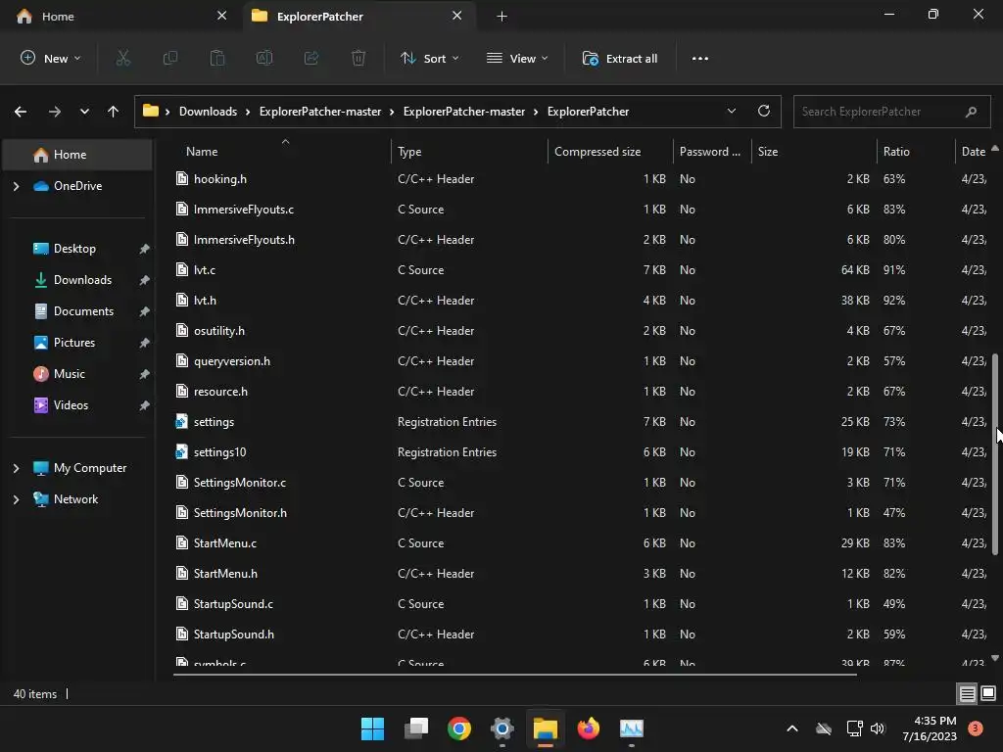The height and width of the screenshot is (752, 1003).
Task: Click chevron after Downloads in breadcrumb
Action: pyautogui.click(x=248, y=112)
